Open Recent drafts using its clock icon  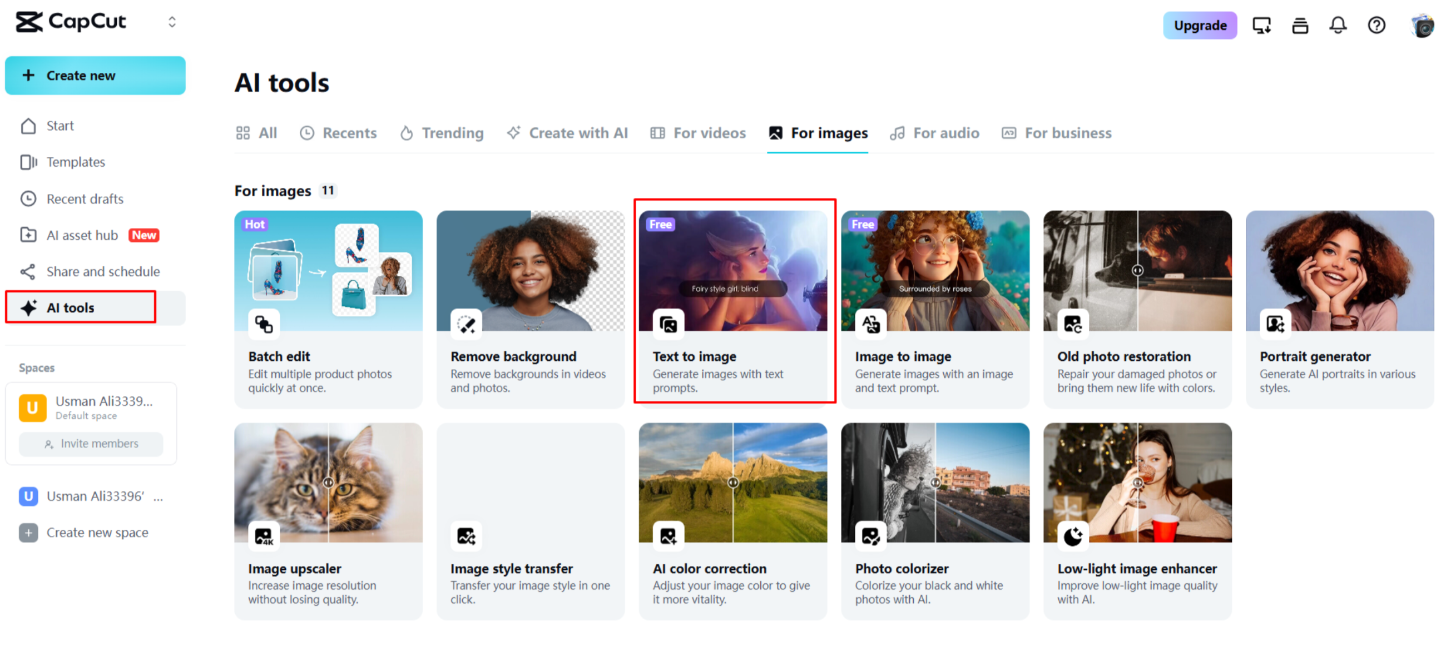28,198
